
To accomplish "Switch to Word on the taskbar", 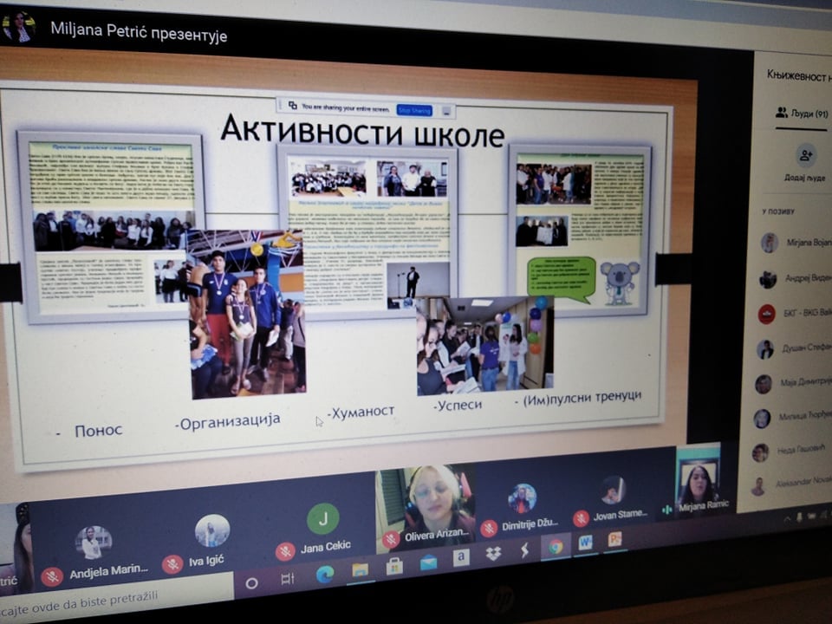I will 585,543.
